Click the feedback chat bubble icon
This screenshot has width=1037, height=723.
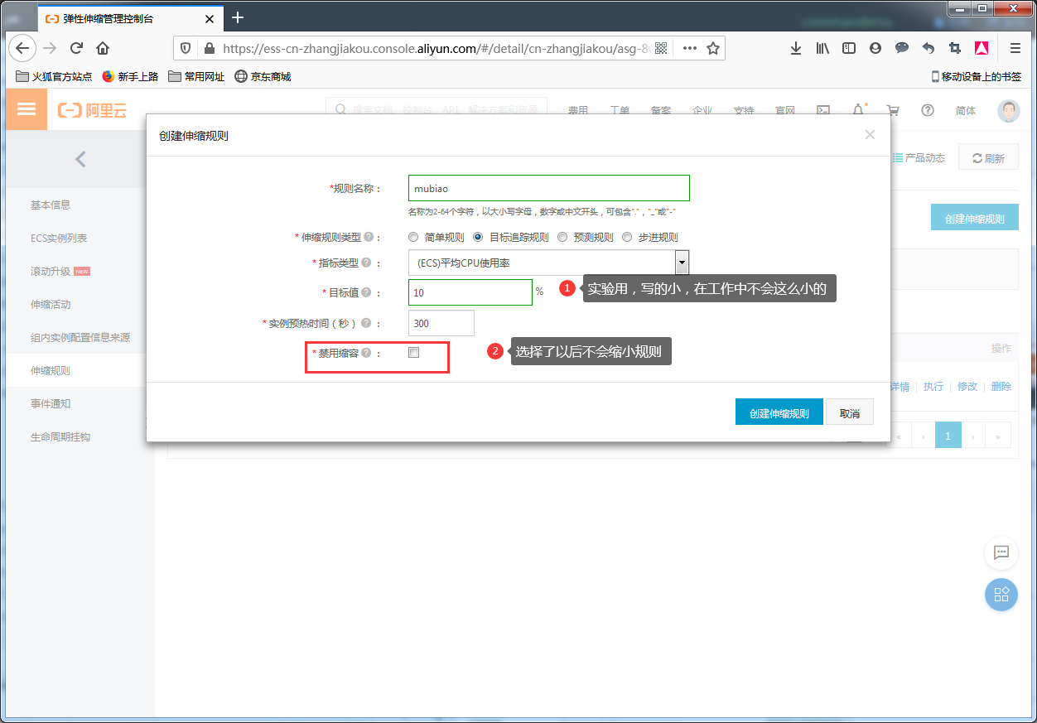click(x=1001, y=552)
